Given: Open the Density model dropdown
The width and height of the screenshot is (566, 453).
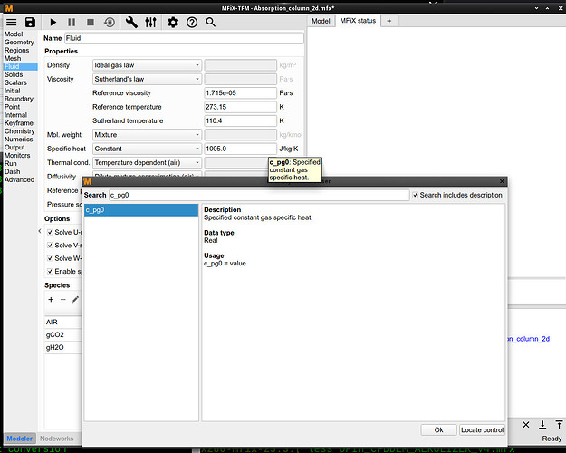Looking at the screenshot, I should [x=148, y=65].
